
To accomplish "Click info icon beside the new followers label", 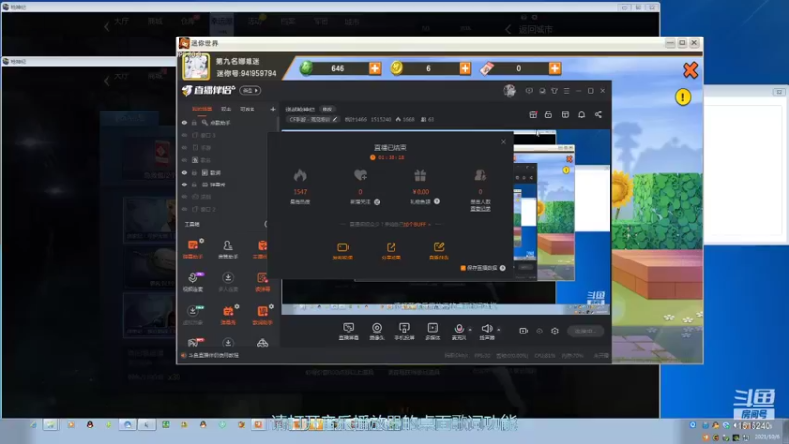I will pos(377,202).
